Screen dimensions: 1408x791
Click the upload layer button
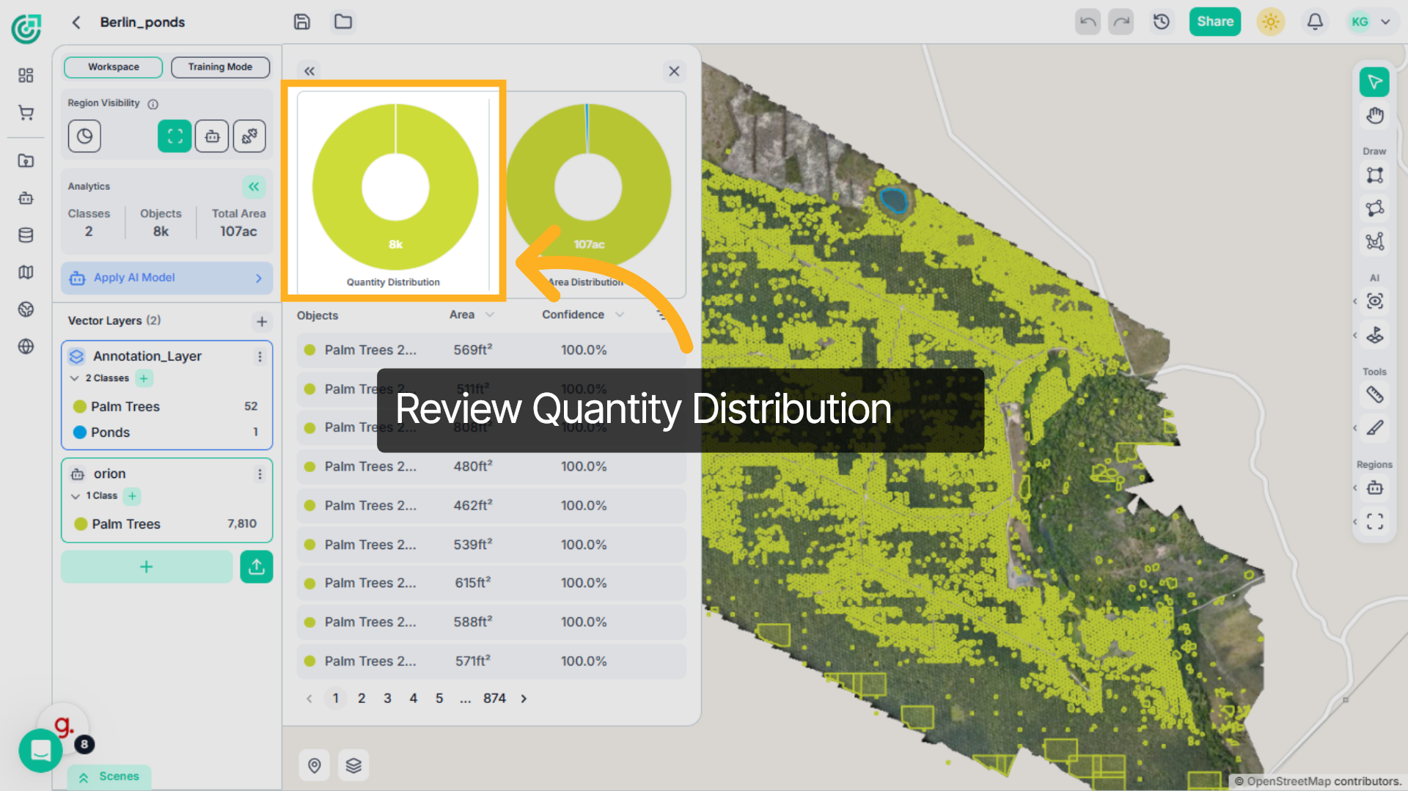point(257,567)
